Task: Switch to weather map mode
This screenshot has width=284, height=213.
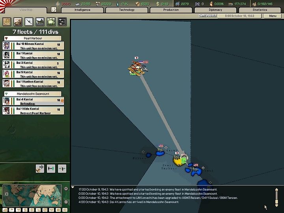Action: (x=18, y=210)
